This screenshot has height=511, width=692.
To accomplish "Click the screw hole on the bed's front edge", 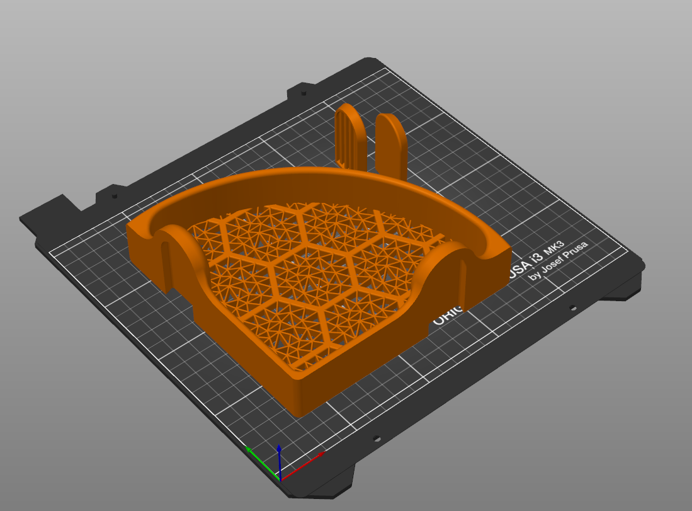I will point(377,439).
